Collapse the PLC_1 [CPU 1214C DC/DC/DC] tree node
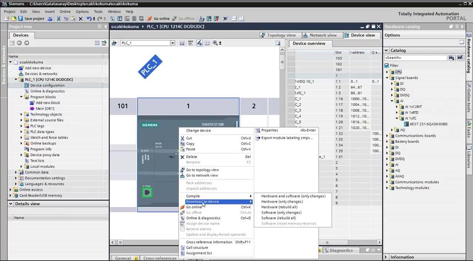Viewport: 473px width, 261px height. pos(16,80)
